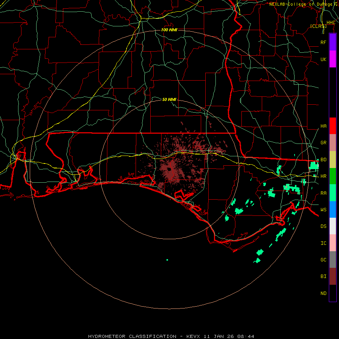Screen dimensions: 339x339
Task: Click the Hydrometeor Classification KEVX title caption
Action: tap(171, 336)
